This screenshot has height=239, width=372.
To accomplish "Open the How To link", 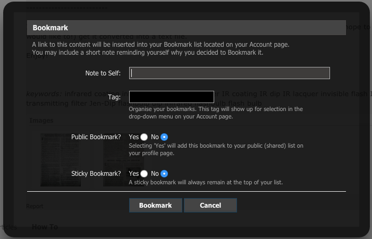I will click(45, 227).
